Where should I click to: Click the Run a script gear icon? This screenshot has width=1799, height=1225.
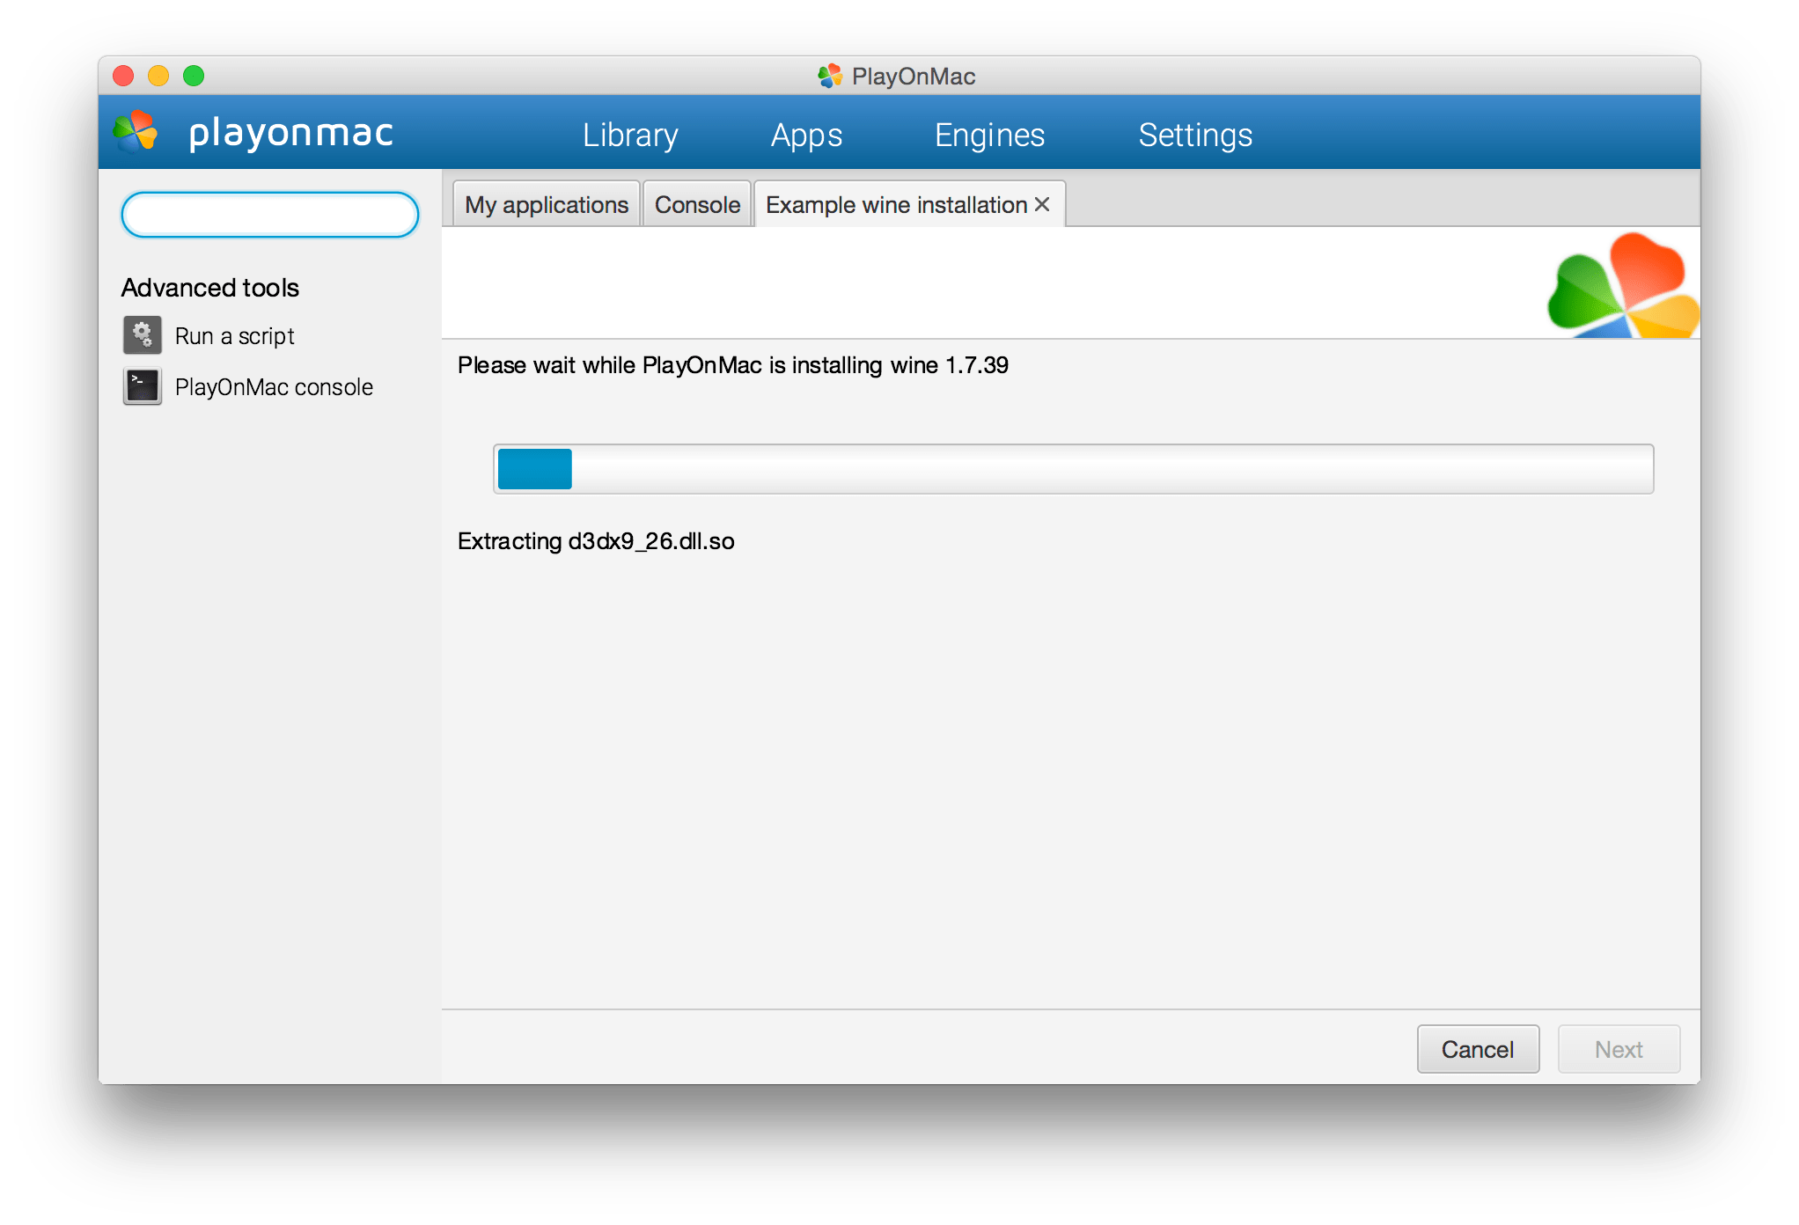142,335
